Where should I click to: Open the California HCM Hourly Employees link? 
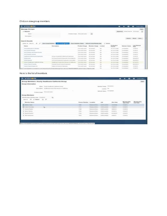tap(33, 56)
